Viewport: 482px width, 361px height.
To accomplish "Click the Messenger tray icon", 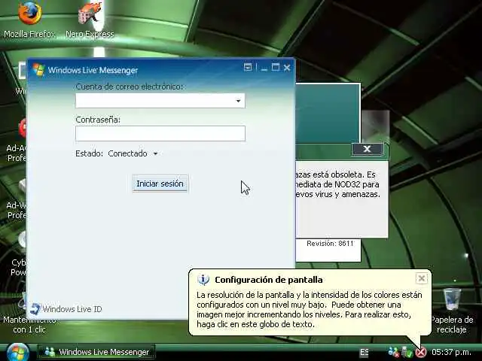I will pos(393,352).
